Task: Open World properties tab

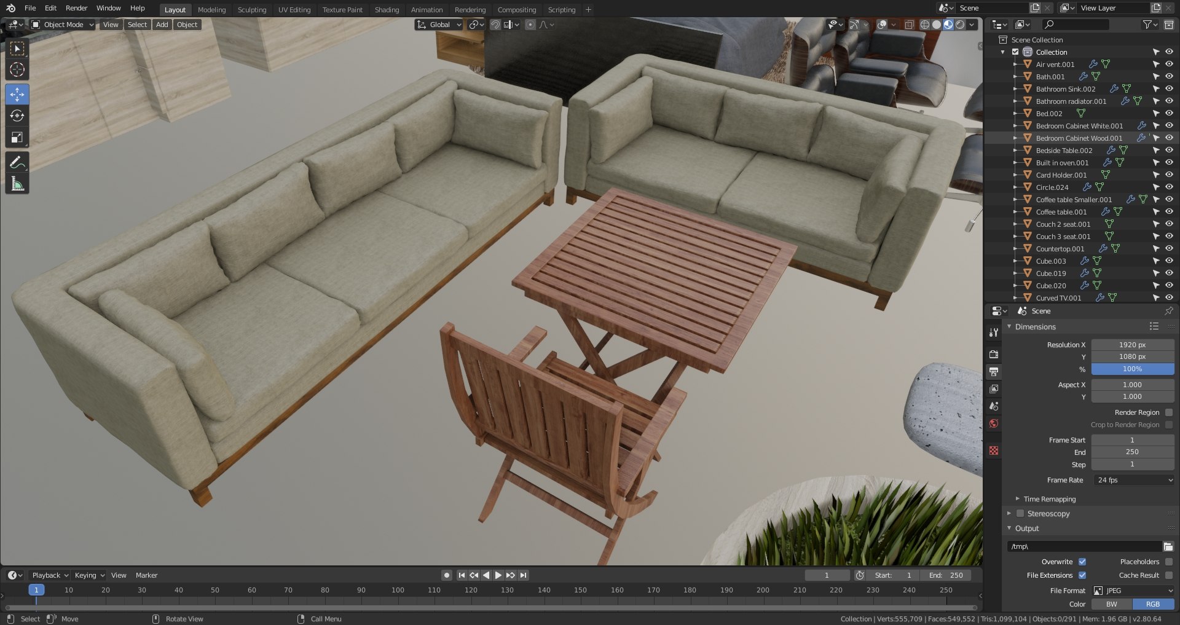Action: coord(993,423)
